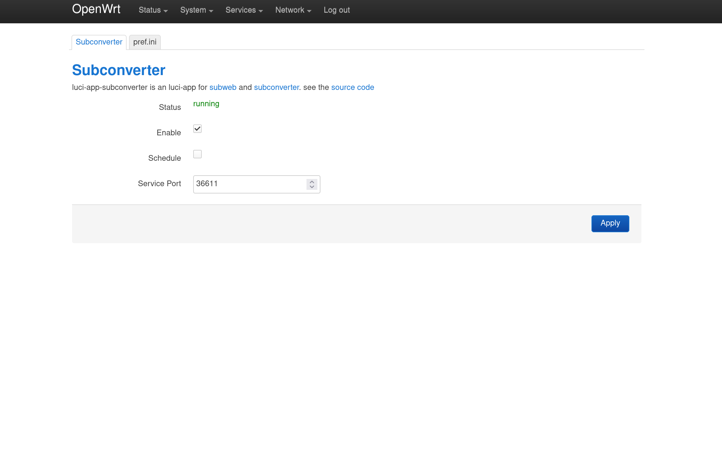
Task: Open the subweb link
Action: 223,88
